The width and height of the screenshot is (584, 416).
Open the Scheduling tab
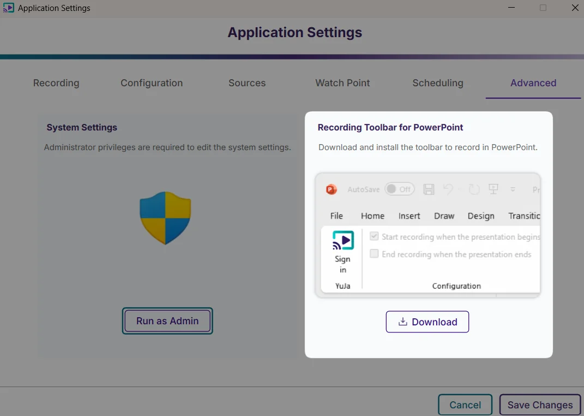437,83
